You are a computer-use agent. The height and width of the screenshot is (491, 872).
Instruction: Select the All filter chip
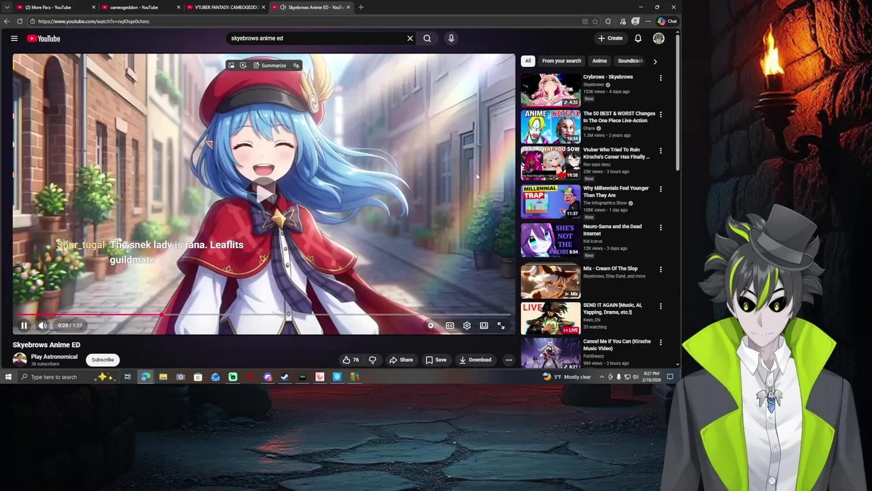(528, 61)
